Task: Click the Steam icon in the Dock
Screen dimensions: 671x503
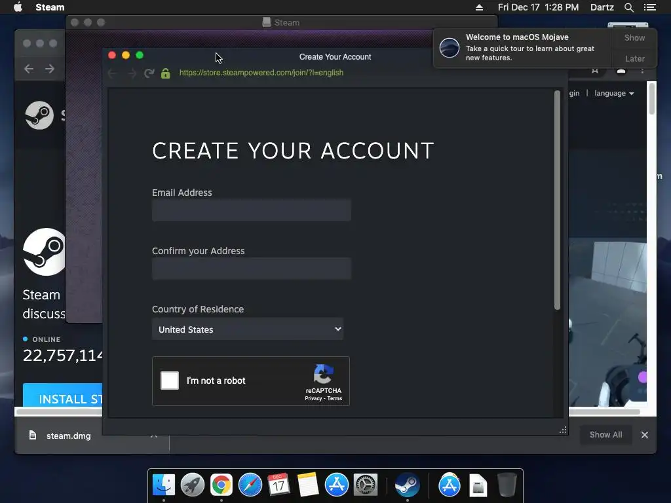Action: click(x=407, y=485)
